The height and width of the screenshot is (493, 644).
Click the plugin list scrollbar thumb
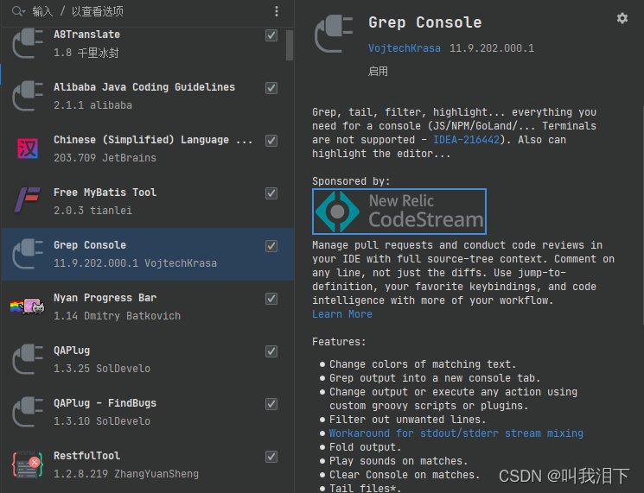pos(290,45)
